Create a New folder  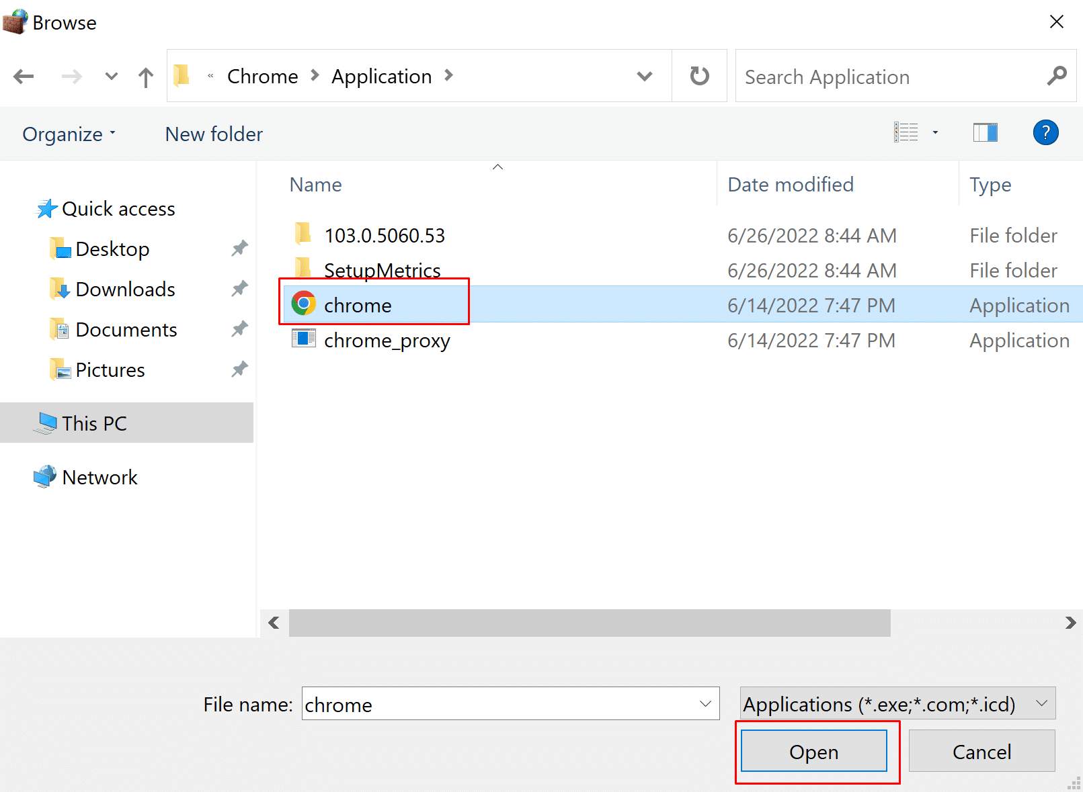click(x=214, y=134)
